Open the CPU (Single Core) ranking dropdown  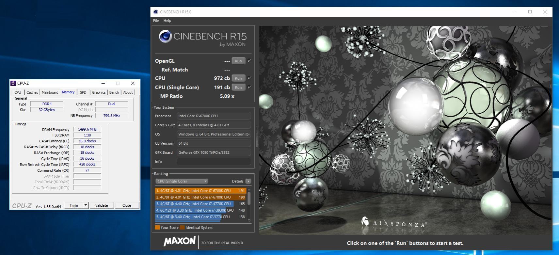[x=182, y=181]
